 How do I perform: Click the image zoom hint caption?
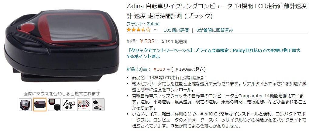(x=62, y=94)
